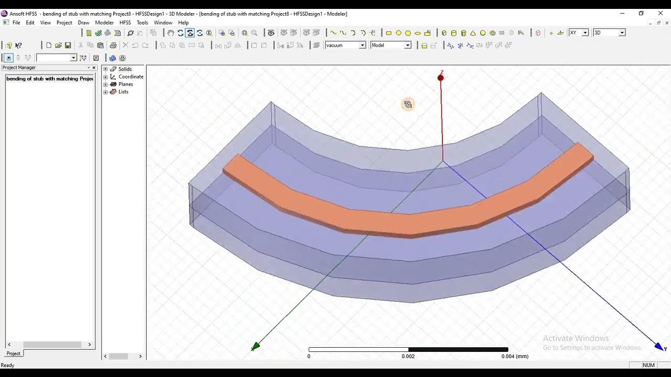Click the Fit All view magnifier icon
671x377 pixels.
244,32
